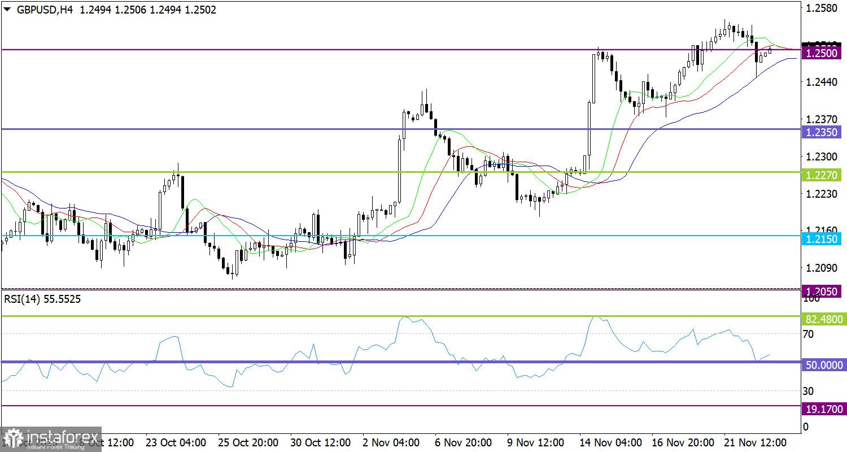The height and width of the screenshot is (452, 847).
Task: Open the chart menu triangle beside GBPUSD,H4
Action: (x=7, y=10)
